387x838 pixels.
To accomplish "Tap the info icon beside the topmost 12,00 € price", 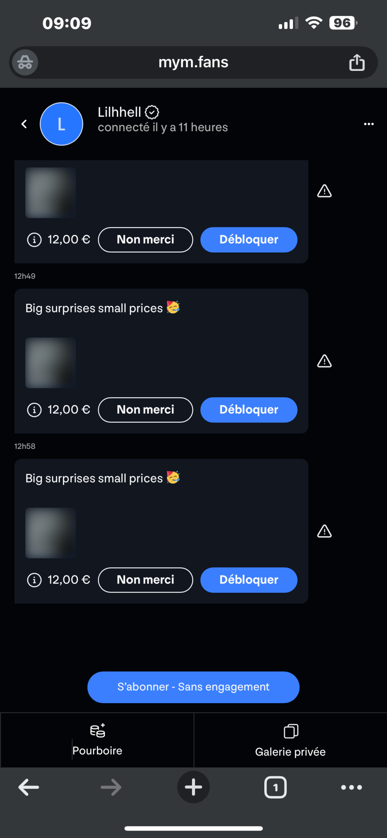I will (34, 240).
